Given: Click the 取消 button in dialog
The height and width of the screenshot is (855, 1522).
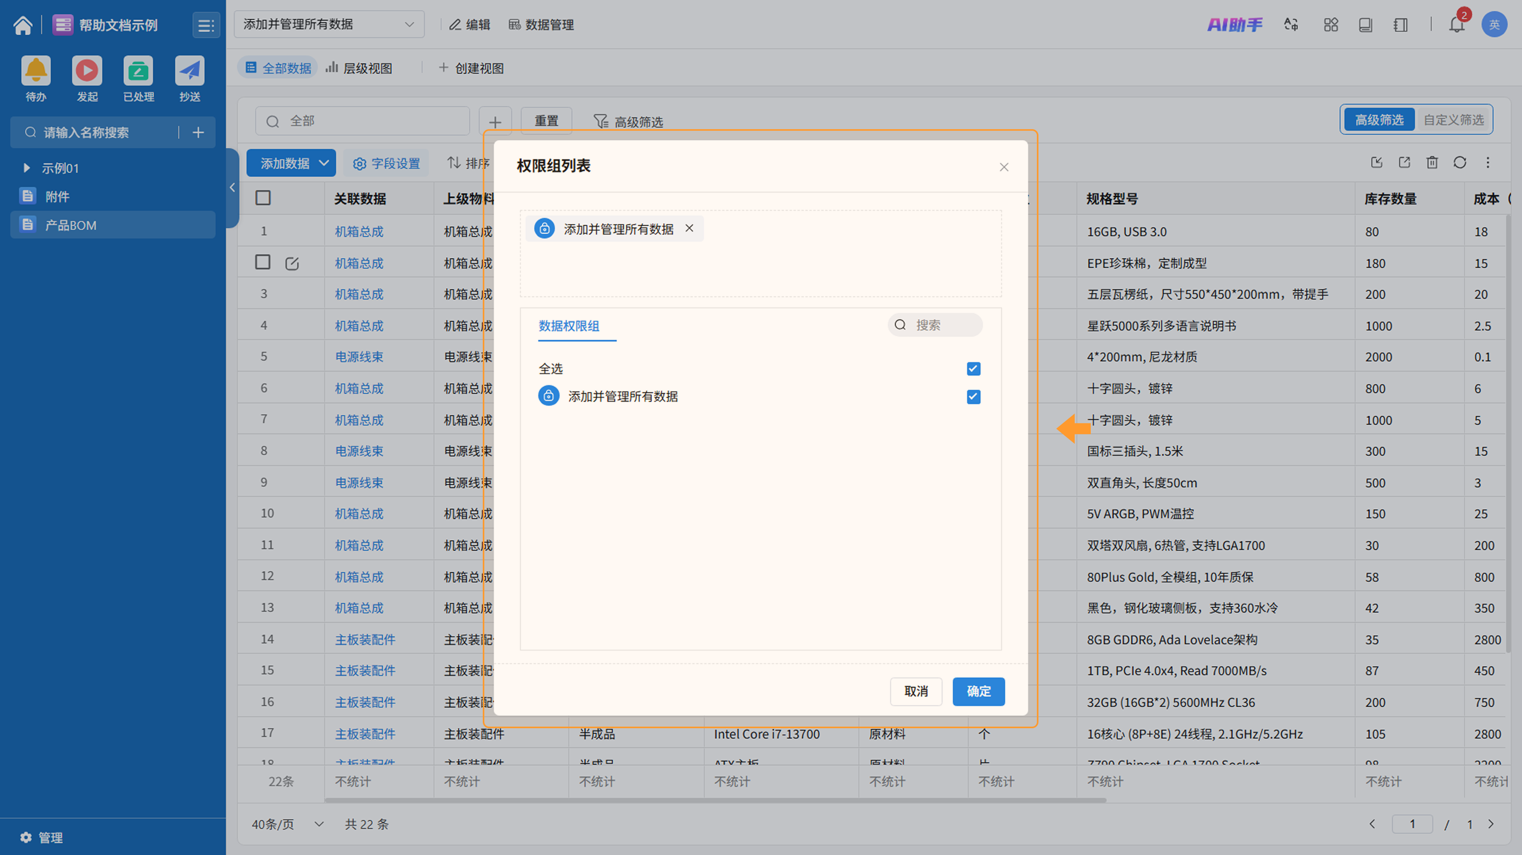Looking at the screenshot, I should (x=916, y=691).
